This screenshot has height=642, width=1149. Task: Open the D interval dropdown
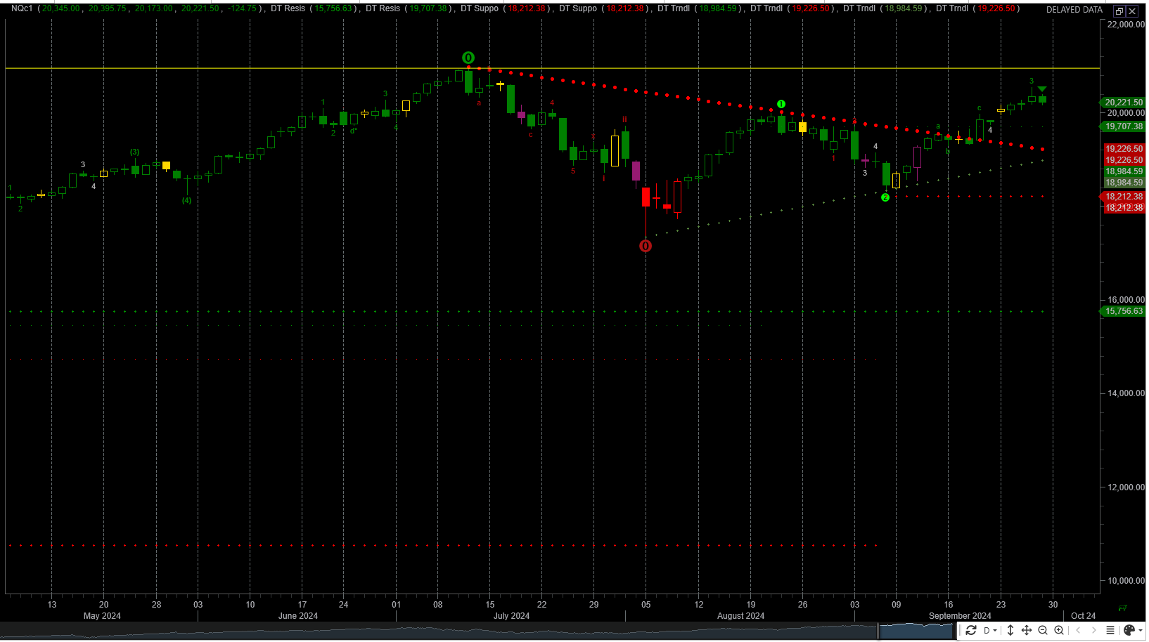point(990,630)
